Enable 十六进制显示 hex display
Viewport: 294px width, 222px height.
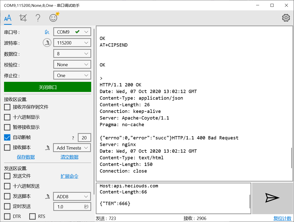[7, 117]
